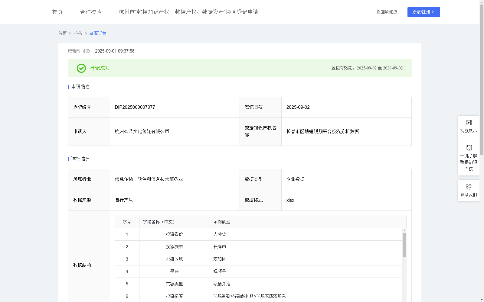The height and width of the screenshot is (302, 484).
Task: Click the 投流城市 field row
Action: 258,247
